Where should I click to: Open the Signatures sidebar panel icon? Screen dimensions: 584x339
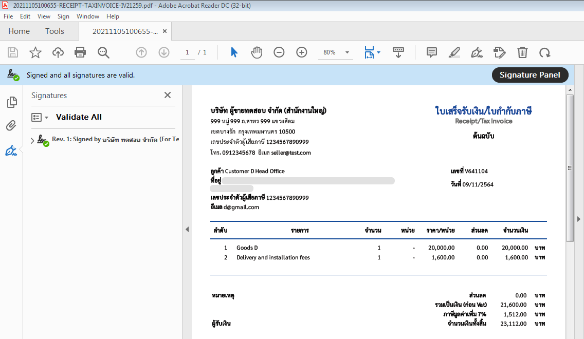point(12,150)
